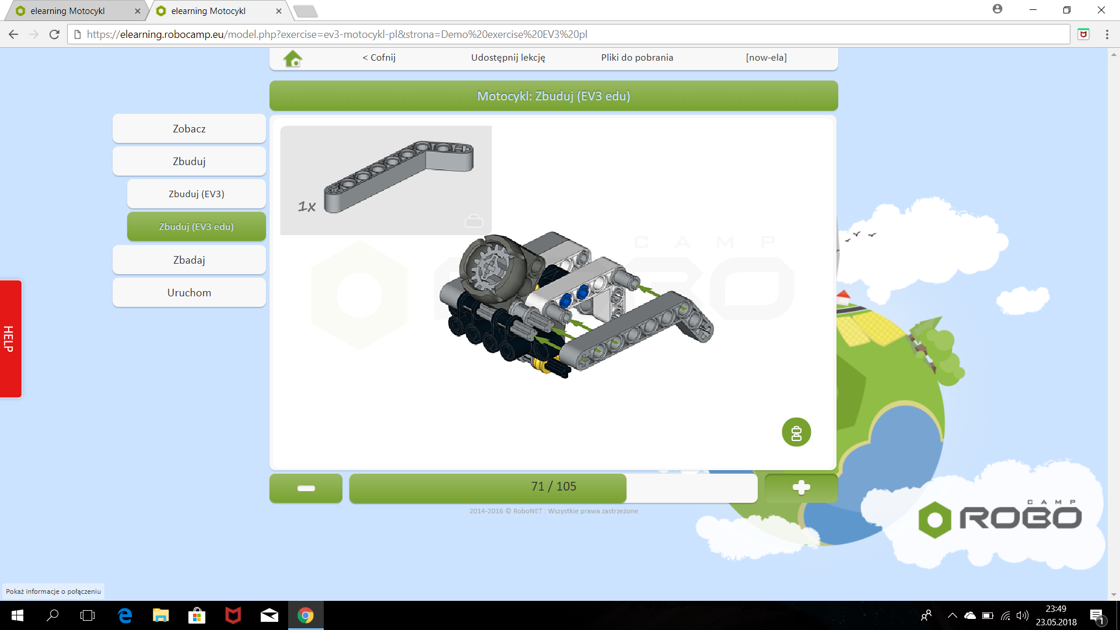
Task: Click the angled beam part thumbnail
Action: pos(398,176)
